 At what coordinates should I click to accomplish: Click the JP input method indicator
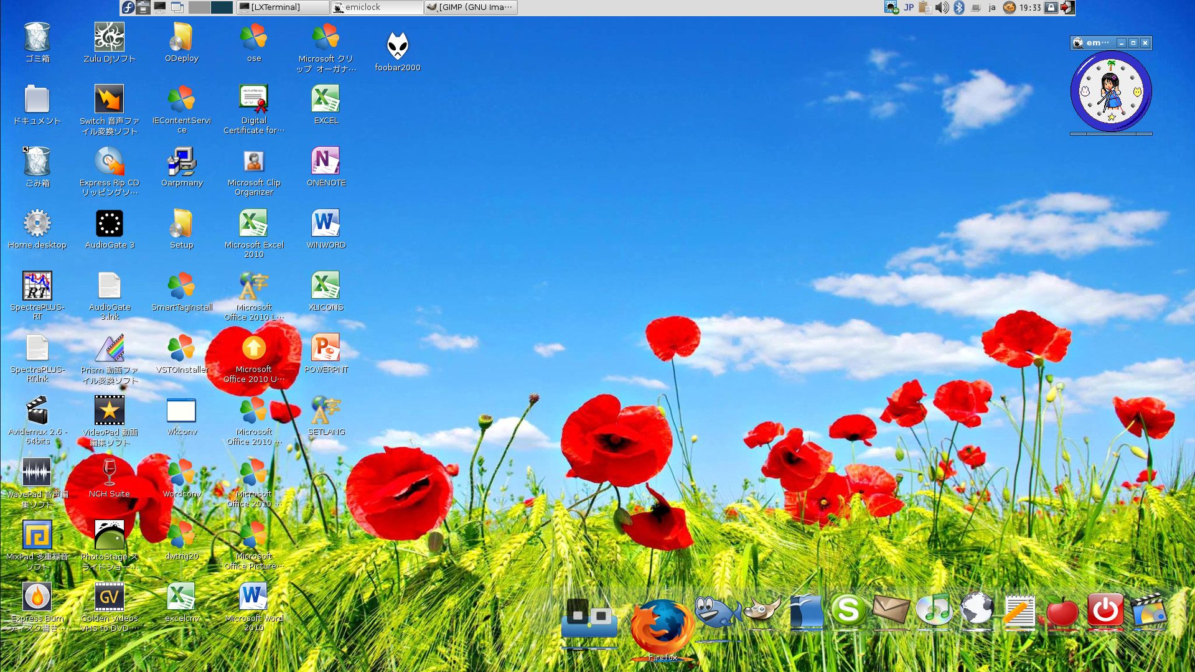click(x=908, y=7)
